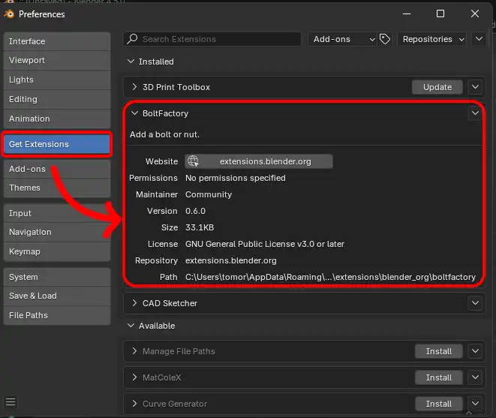Image resolution: width=496 pixels, height=418 pixels.
Task: Update the 3D Print Toolbox extension
Action: [x=437, y=87]
